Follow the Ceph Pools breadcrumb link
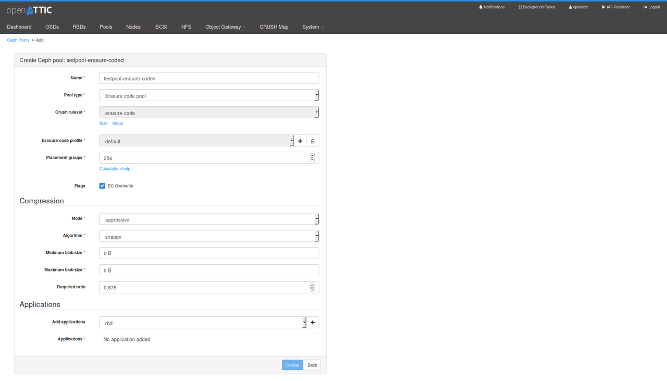667x381 pixels. click(x=18, y=40)
